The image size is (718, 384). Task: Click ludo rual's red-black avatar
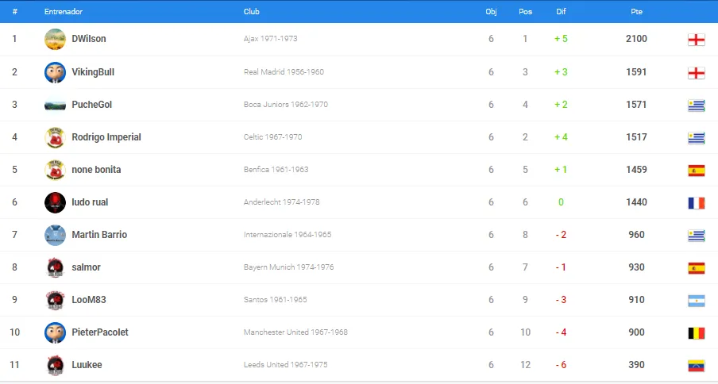click(x=55, y=202)
